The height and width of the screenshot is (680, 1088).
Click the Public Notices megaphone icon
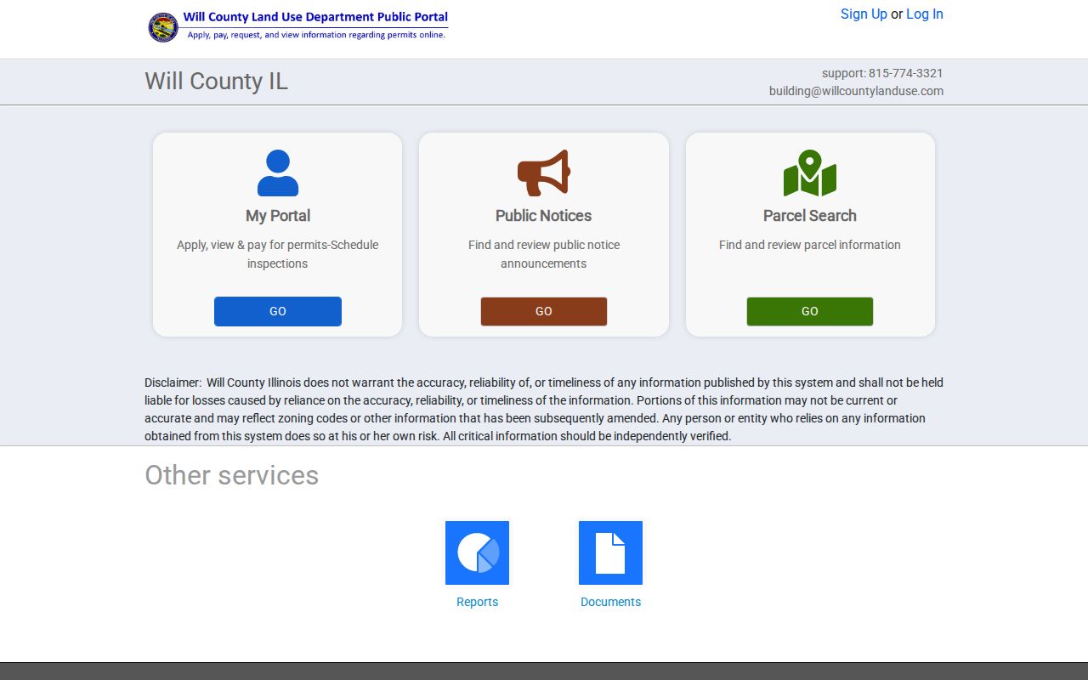544,173
